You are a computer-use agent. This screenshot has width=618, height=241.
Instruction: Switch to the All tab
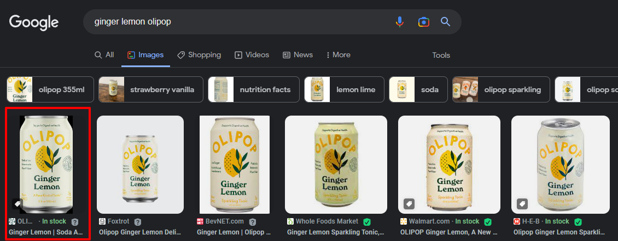click(104, 55)
